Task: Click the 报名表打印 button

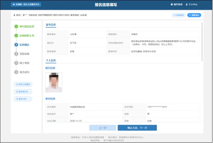Action: 23,92
